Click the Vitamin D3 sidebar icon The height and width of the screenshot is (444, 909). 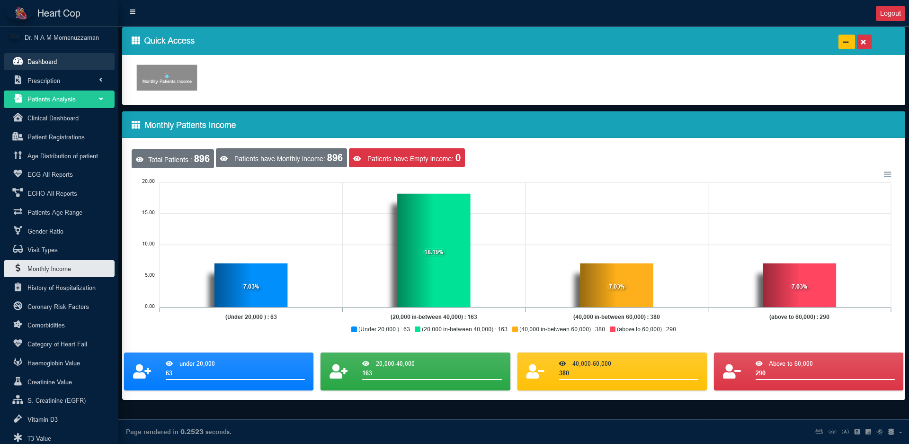(18, 419)
